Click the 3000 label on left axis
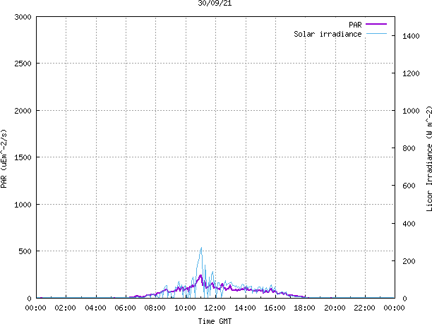Viewport: 432px width, 324px height. click(x=23, y=17)
